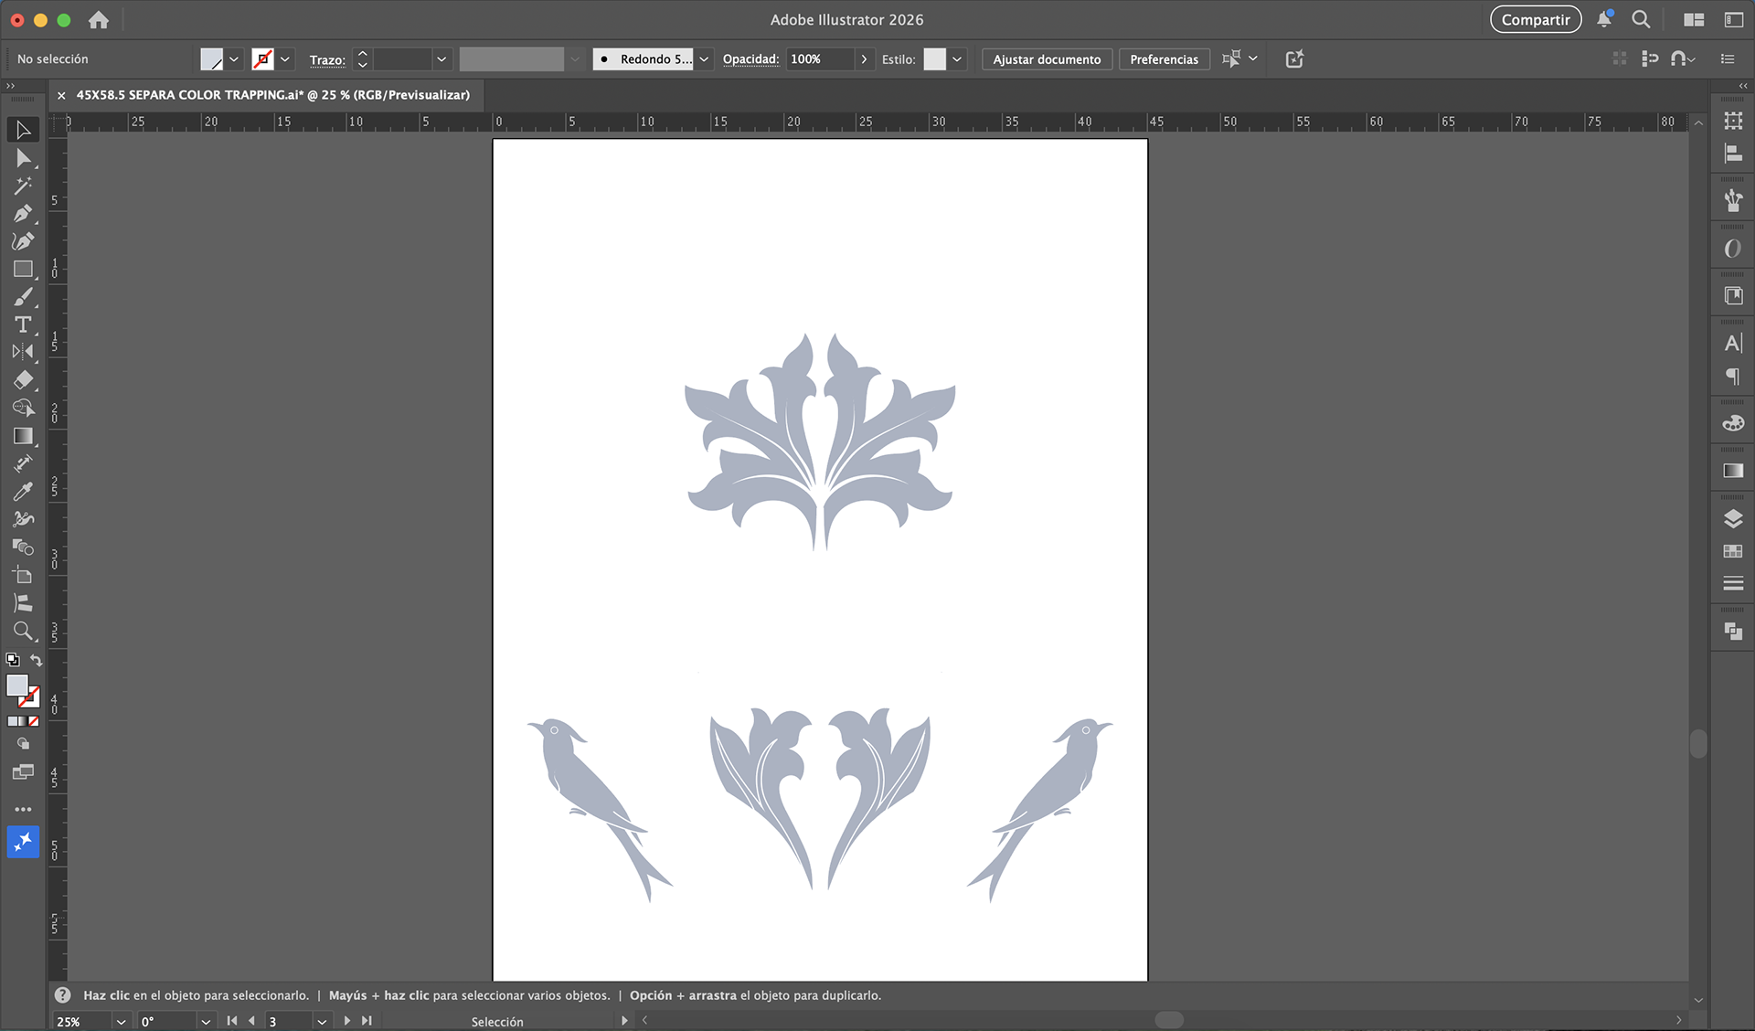Select the Type tool
1755x1031 pixels.
[23, 324]
